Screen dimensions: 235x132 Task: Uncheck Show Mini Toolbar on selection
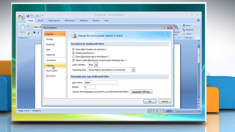[73, 49]
